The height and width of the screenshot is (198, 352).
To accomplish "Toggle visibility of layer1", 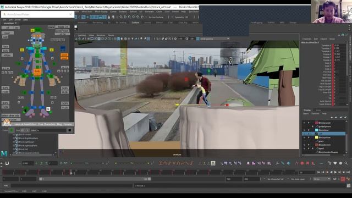I will point(304,148).
